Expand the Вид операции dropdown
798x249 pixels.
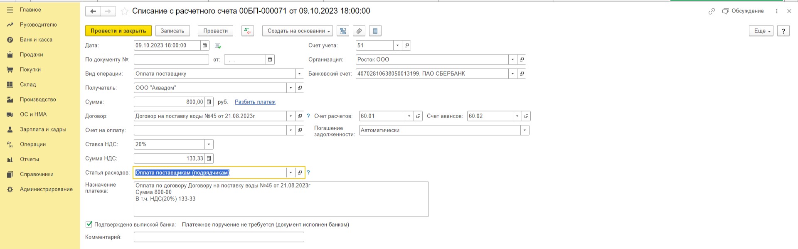(300, 74)
